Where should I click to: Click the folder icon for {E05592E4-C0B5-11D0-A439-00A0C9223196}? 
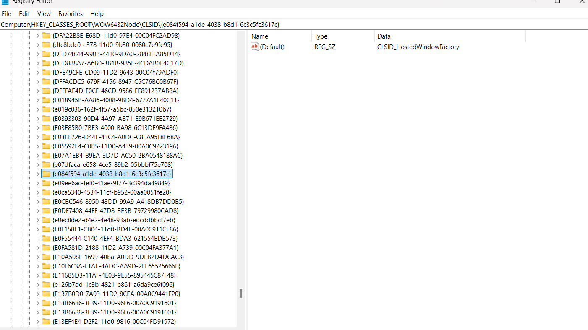point(46,146)
